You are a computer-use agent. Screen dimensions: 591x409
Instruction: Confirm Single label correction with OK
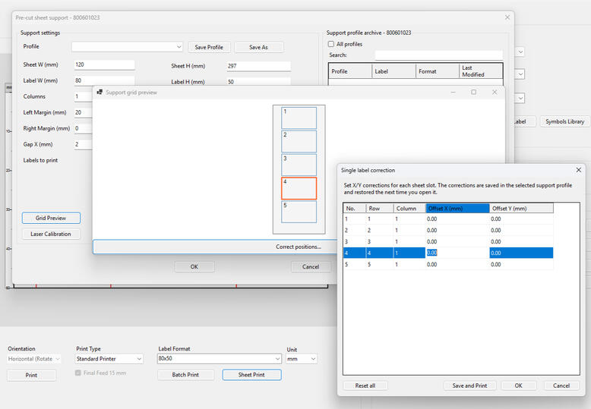(x=519, y=385)
